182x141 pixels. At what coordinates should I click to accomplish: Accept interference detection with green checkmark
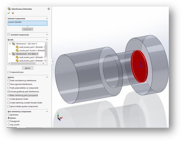tap(8, 13)
